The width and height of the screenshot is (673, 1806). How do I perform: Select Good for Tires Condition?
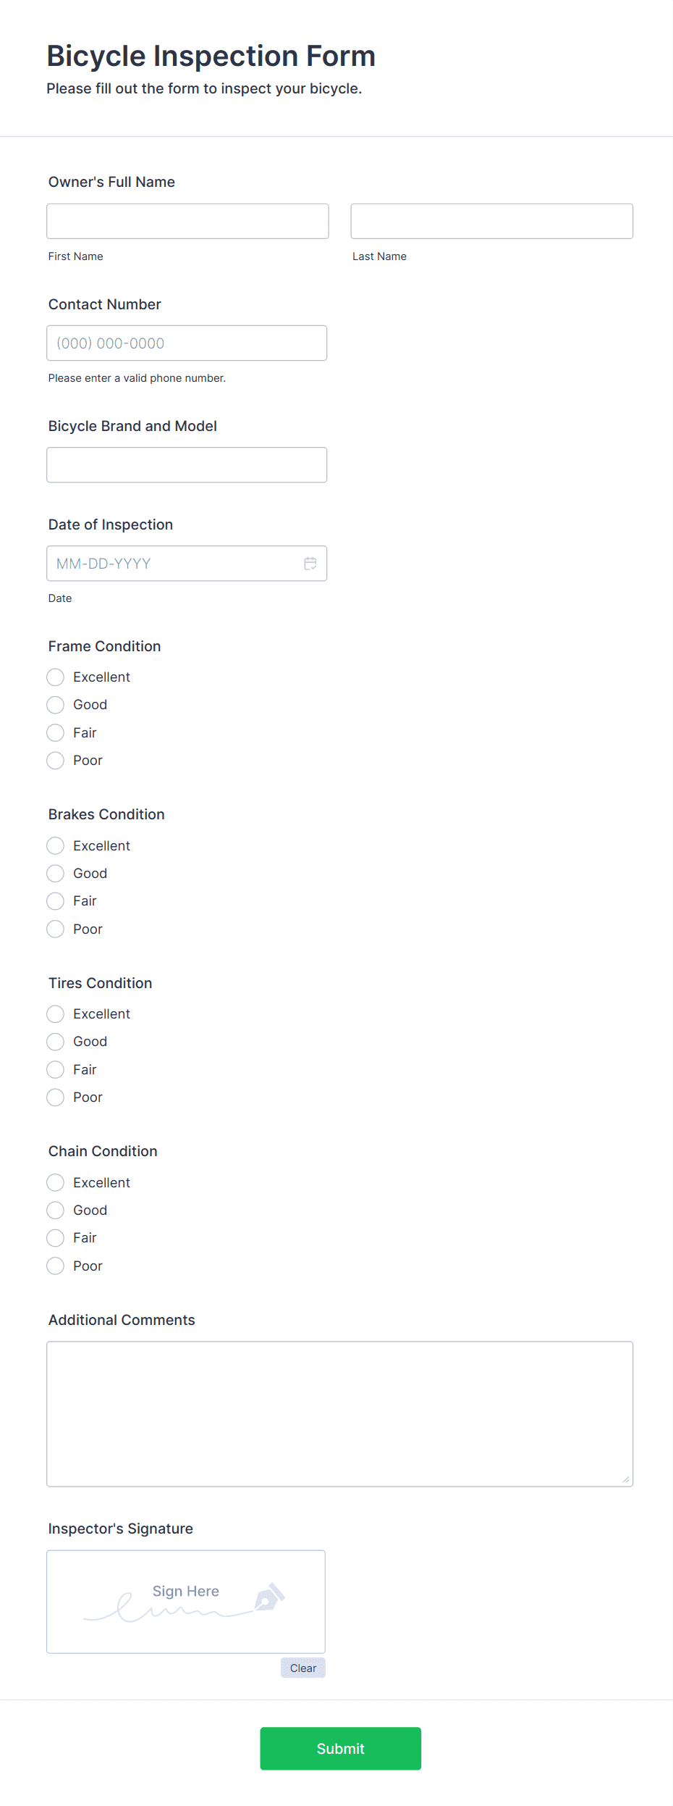coord(55,1041)
